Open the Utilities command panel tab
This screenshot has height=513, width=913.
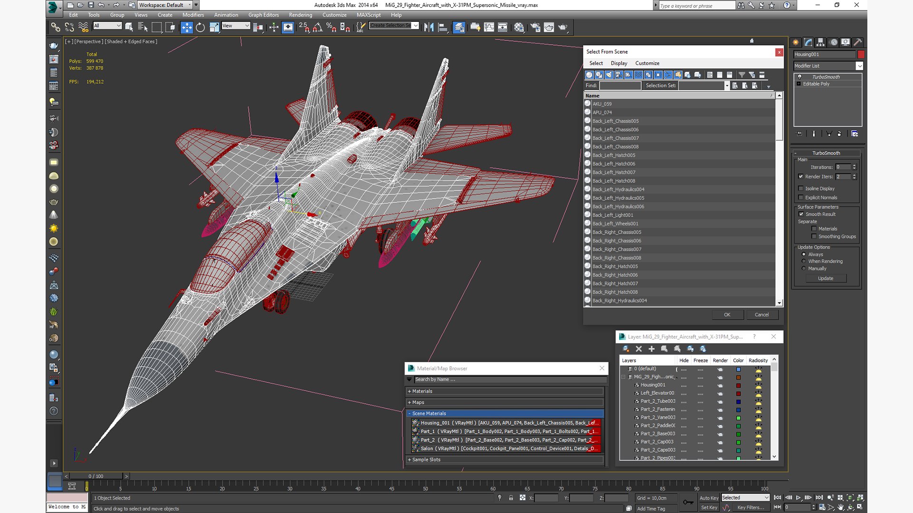858,42
